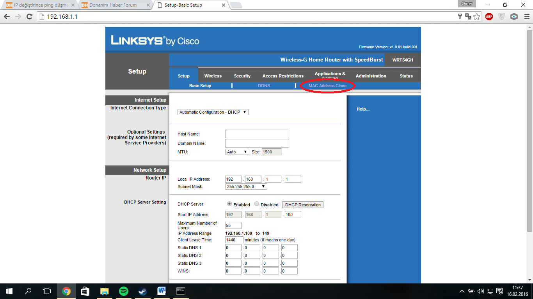533x299 pixels.
Task: Click the translate page icon
Action: click(468, 16)
